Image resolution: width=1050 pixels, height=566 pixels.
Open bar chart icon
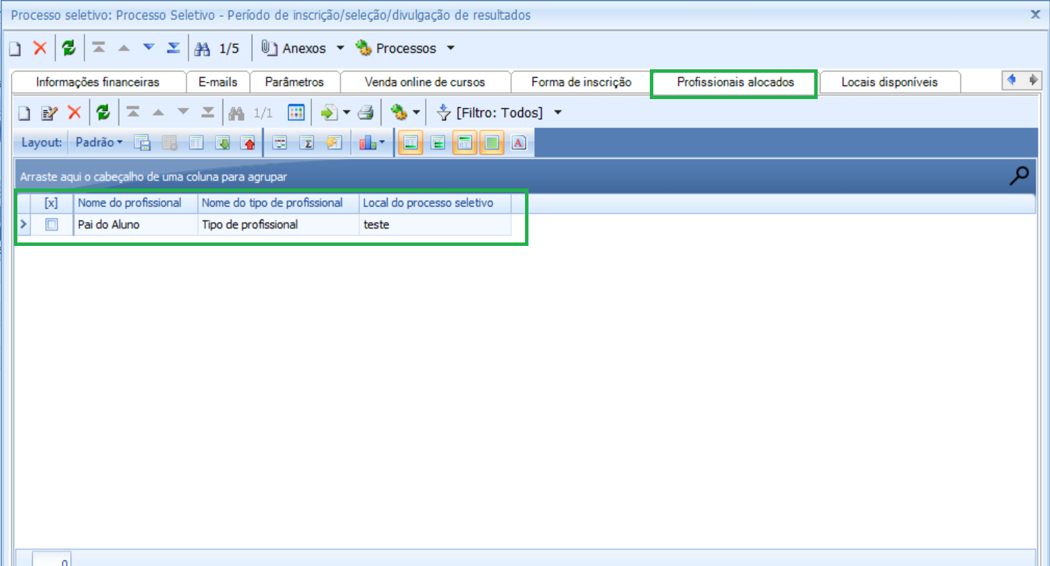(368, 143)
